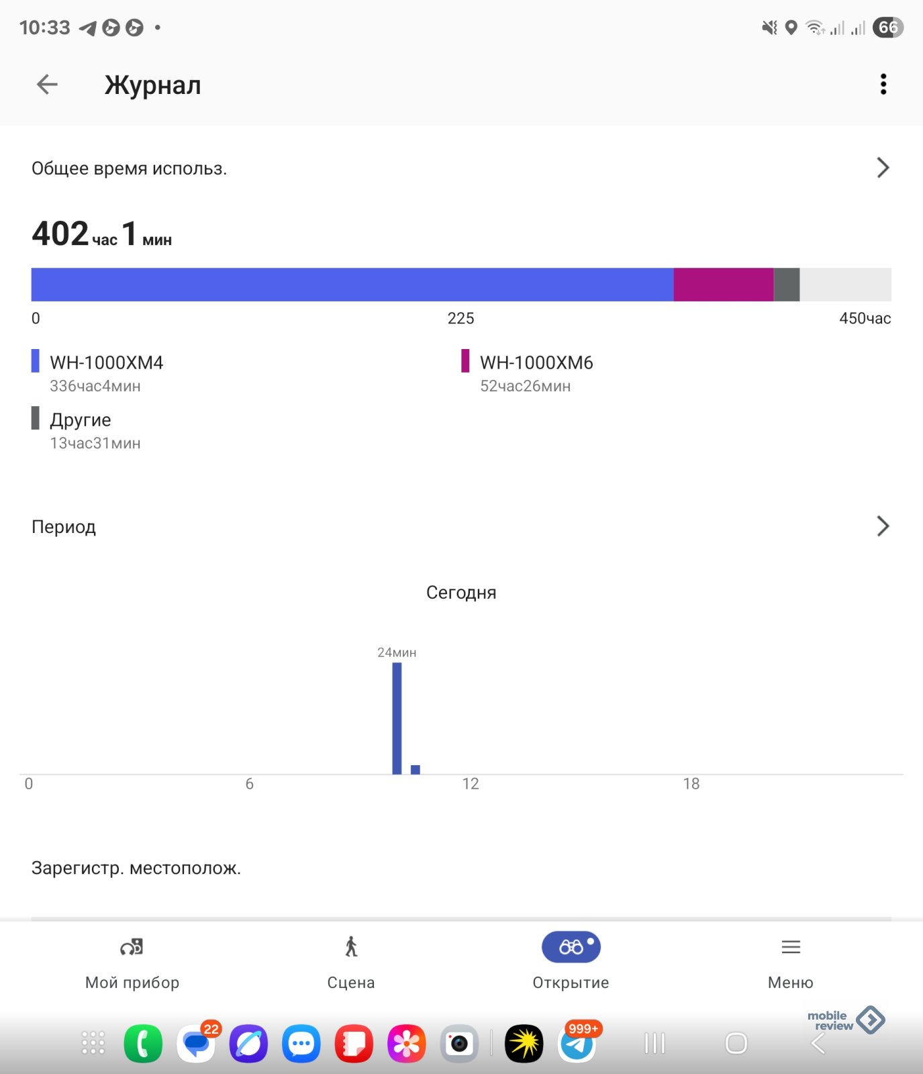Open the app drawer grid icon
Image resolution: width=923 pixels, height=1074 pixels.
(93, 1043)
